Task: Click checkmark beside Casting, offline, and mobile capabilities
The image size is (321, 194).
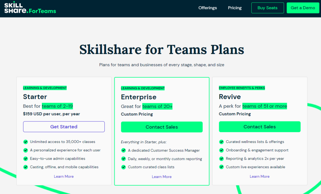Action: pyautogui.click(x=26, y=167)
